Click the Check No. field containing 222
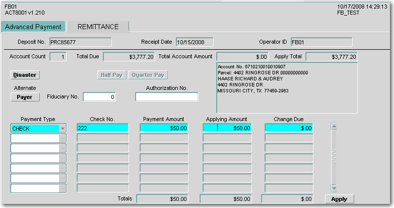The height and width of the screenshot is (208, 394). (102, 128)
